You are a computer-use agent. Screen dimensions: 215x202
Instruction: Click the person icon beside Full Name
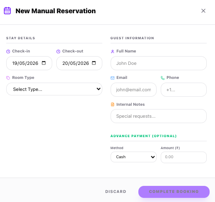pos(113,51)
